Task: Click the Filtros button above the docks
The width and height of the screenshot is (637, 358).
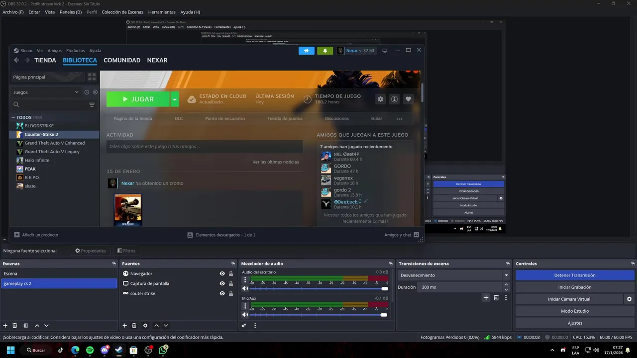Action: click(126, 251)
